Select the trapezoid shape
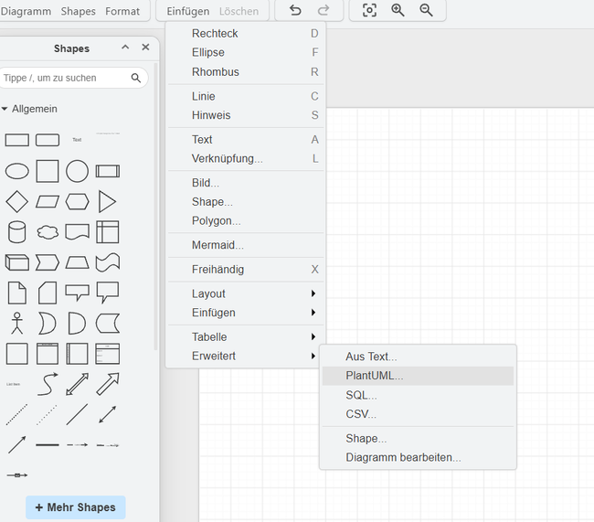The image size is (594, 522). click(78, 262)
